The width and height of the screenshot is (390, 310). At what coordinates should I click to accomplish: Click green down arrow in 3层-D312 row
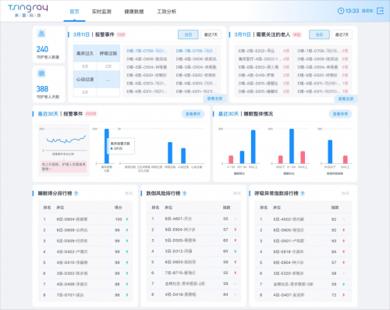tap(236, 251)
